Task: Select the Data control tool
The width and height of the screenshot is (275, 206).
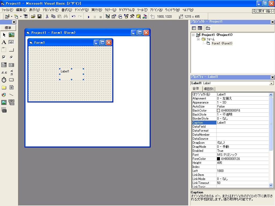Action: (12, 102)
